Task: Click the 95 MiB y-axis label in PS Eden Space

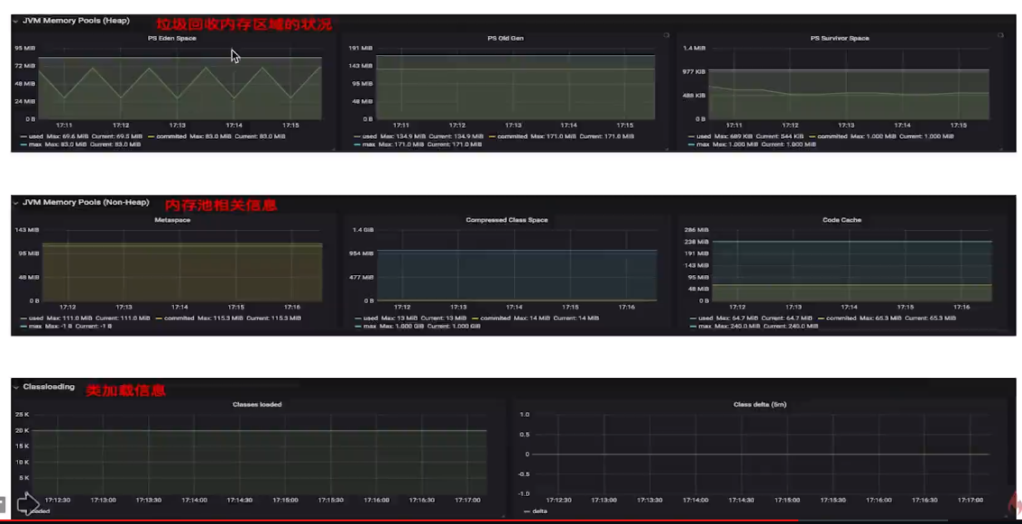Action: click(24, 48)
